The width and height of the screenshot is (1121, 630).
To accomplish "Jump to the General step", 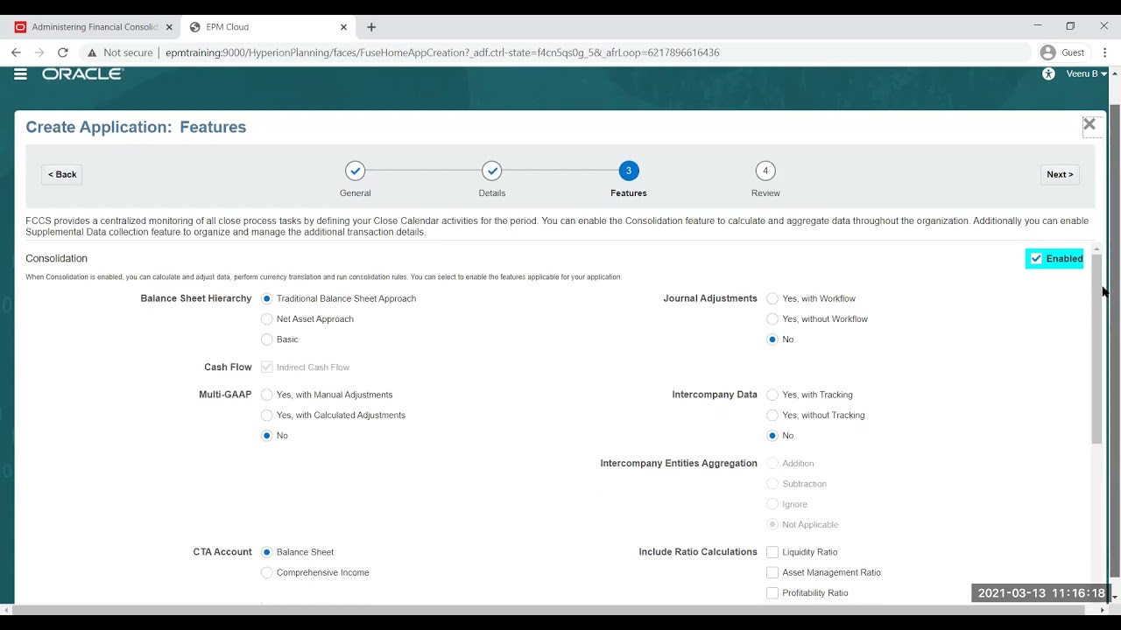I will pyautogui.click(x=355, y=171).
